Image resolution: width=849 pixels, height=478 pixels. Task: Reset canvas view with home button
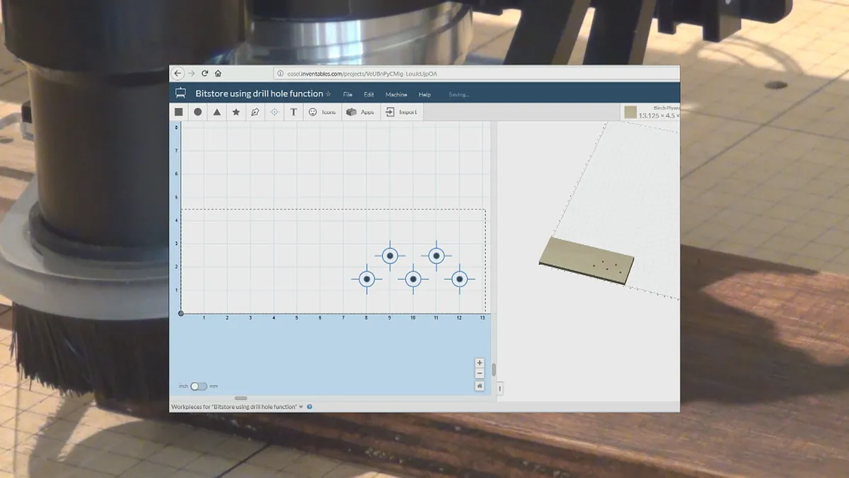click(480, 386)
